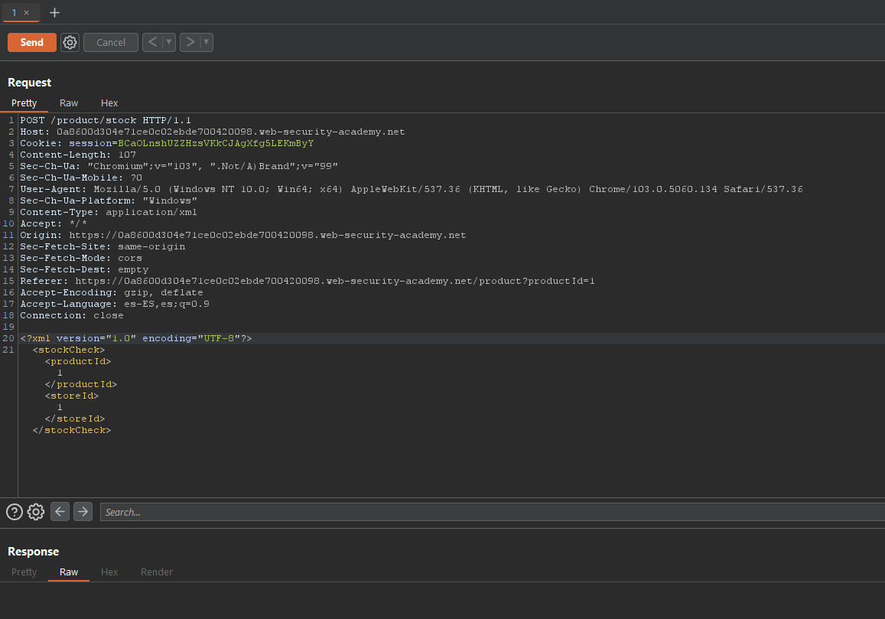The height and width of the screenshot is (619, 885).
Task: Jump to previous search match arrow
Action: [x=60, y=512]
